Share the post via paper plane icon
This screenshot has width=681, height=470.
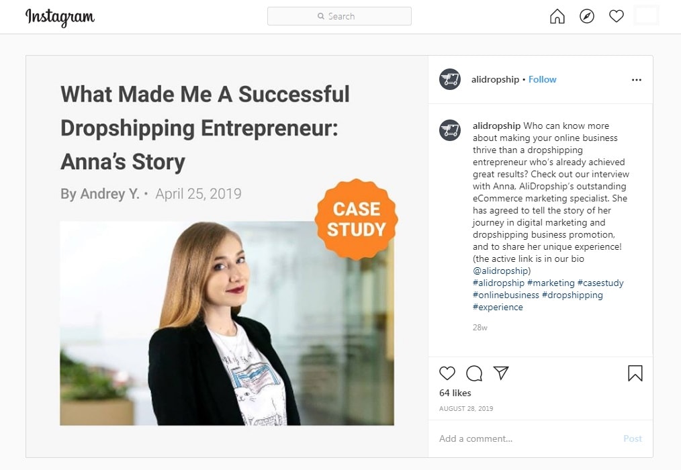(501, 373)
